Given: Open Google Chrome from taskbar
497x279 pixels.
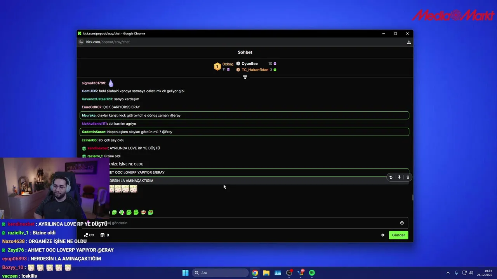Looking at the screenshot, I should [x=255, y=273].
